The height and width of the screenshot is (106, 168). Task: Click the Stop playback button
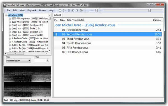[x=60, y=10]
